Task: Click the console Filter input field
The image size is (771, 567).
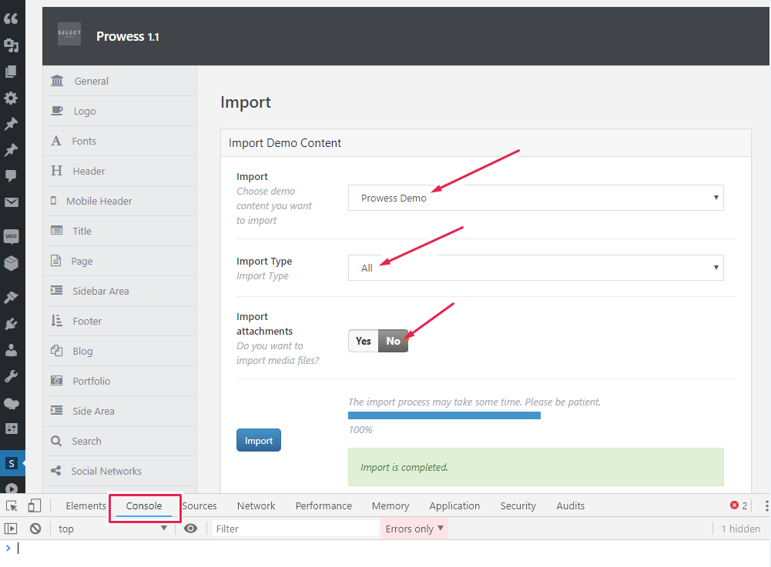Action: click(295, 529)
